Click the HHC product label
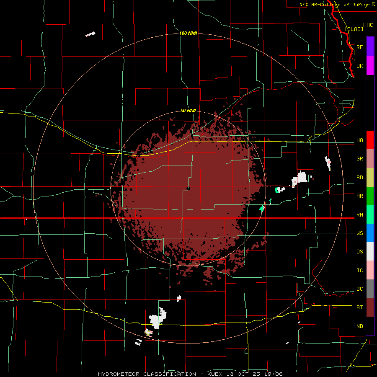377x377 pixels. (x=368, y=25)
